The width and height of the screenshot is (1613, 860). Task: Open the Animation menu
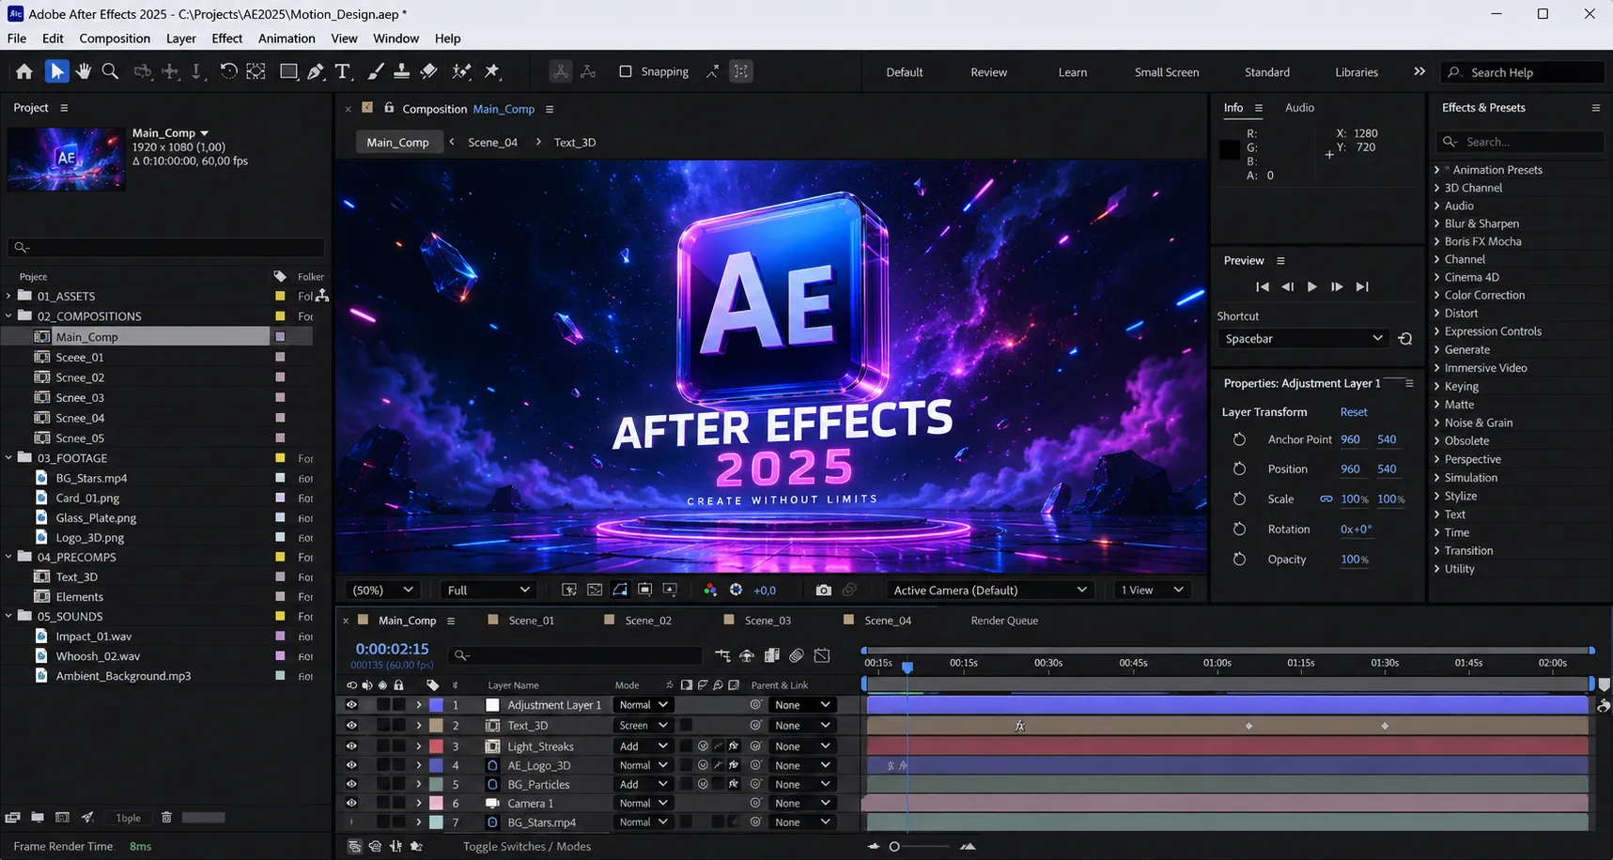pos(287,38)
